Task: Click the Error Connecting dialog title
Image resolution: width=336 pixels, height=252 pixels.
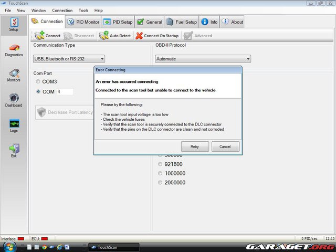Action: [x=110, y=70]
